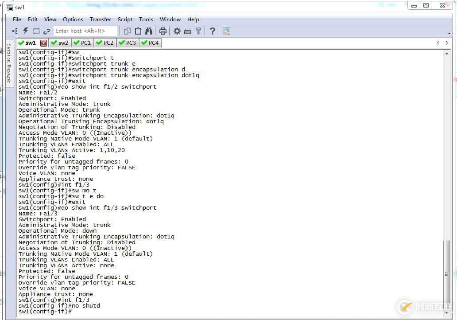Click 'Operational Mode: down' line
Image resolution: width=457 pixels, height=320 pixels.
tap(58, 231)
